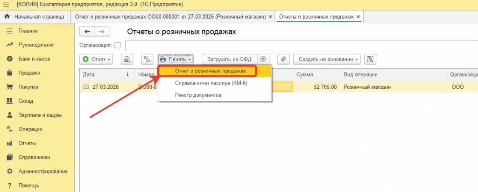Click the Зарплата и кадры person icon
Image resolution: width=478 pixels, height=192 pixels.
[10, 115]
